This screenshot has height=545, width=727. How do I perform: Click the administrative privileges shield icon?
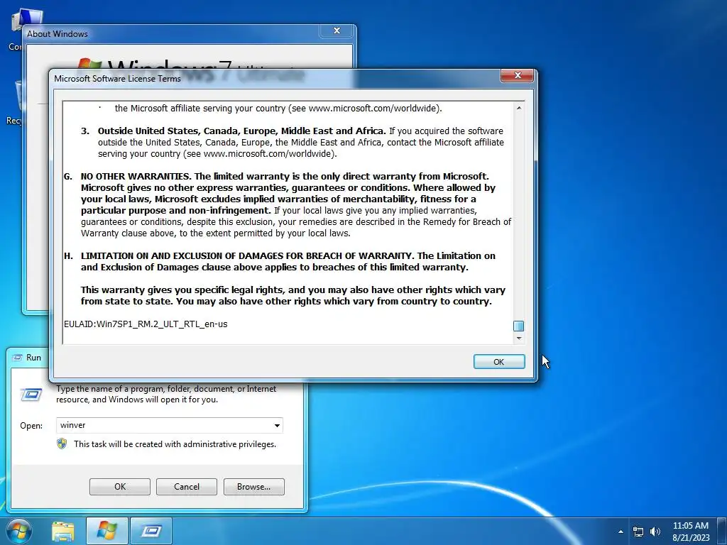(62, 444)
